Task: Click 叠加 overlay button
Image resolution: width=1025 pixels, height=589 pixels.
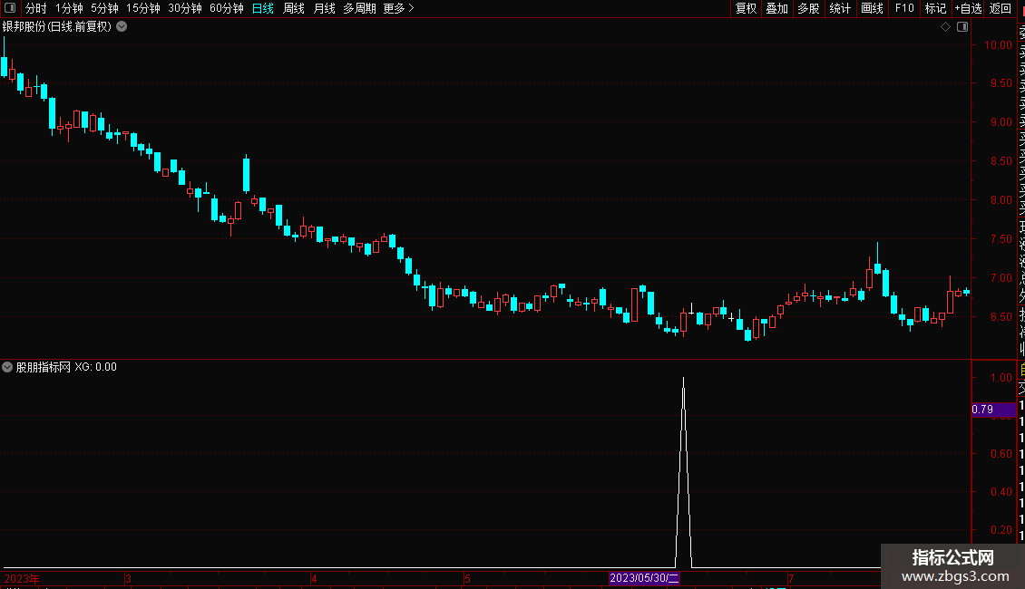Action: pyautogui.click(x=777, y=8)
